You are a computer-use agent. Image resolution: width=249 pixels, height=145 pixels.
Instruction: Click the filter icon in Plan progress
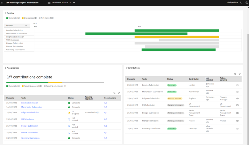(x=119, y=93)
